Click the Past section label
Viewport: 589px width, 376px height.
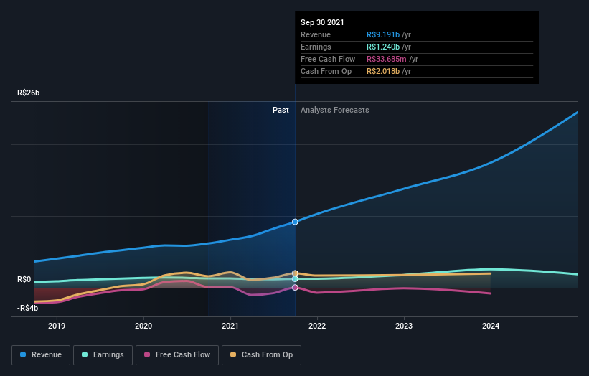tap(281, 110)
